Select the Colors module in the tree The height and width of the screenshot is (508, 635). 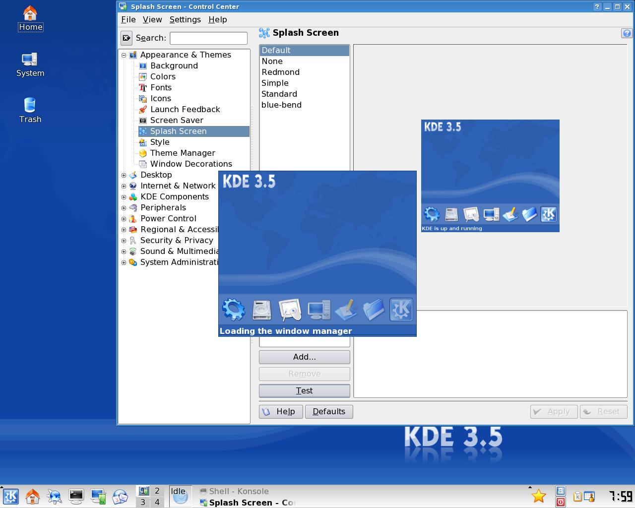pyautogui.click(x=163, y=77)
